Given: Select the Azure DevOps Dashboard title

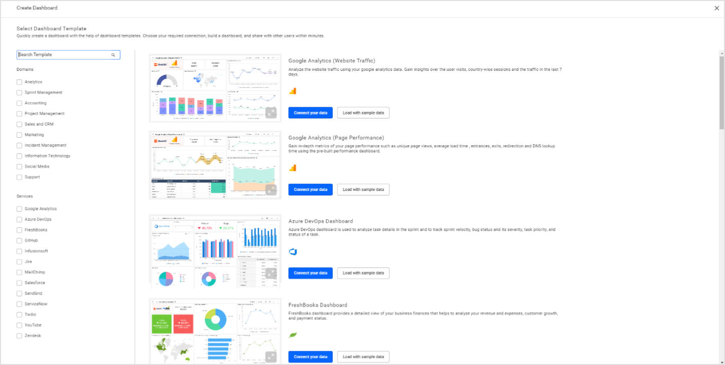Looking at the screenshot, I should 321,221.
